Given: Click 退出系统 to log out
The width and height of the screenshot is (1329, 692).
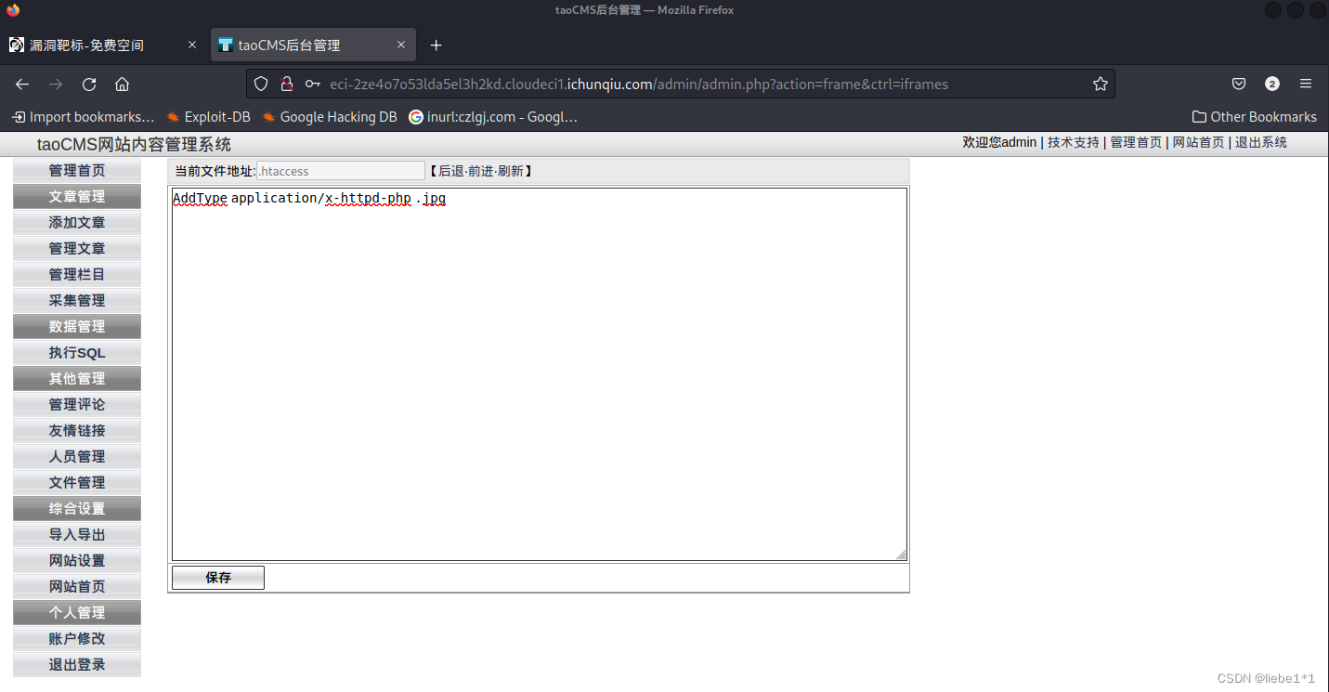Looking at the screenshot, I should pos(1261,142).
